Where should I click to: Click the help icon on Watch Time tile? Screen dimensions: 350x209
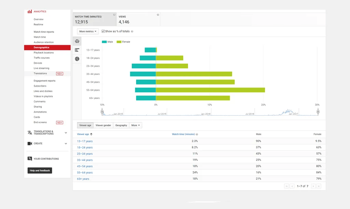(x=114, y=15)
